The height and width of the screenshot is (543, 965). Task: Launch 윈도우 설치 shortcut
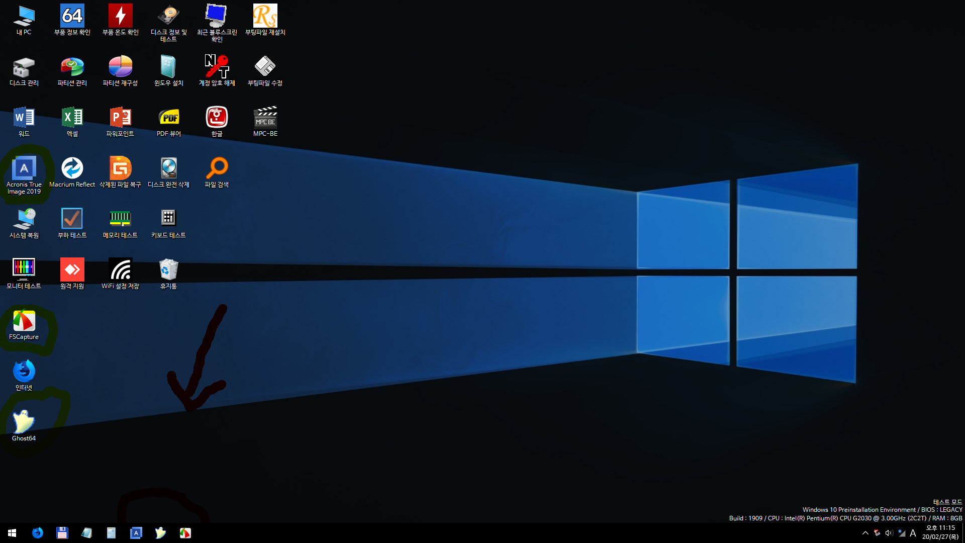pos(168,71)
